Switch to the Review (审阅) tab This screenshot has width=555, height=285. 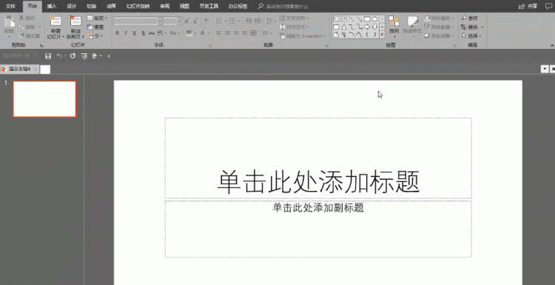pos(164,6)
